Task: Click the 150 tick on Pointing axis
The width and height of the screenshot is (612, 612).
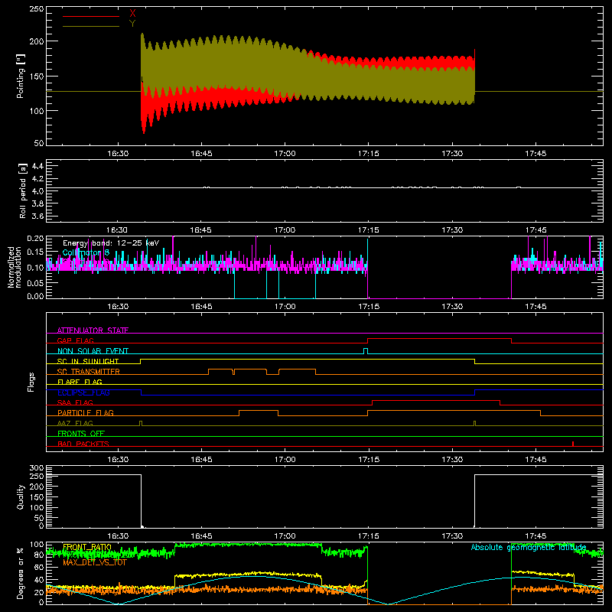Action: (x=37, y=76)
